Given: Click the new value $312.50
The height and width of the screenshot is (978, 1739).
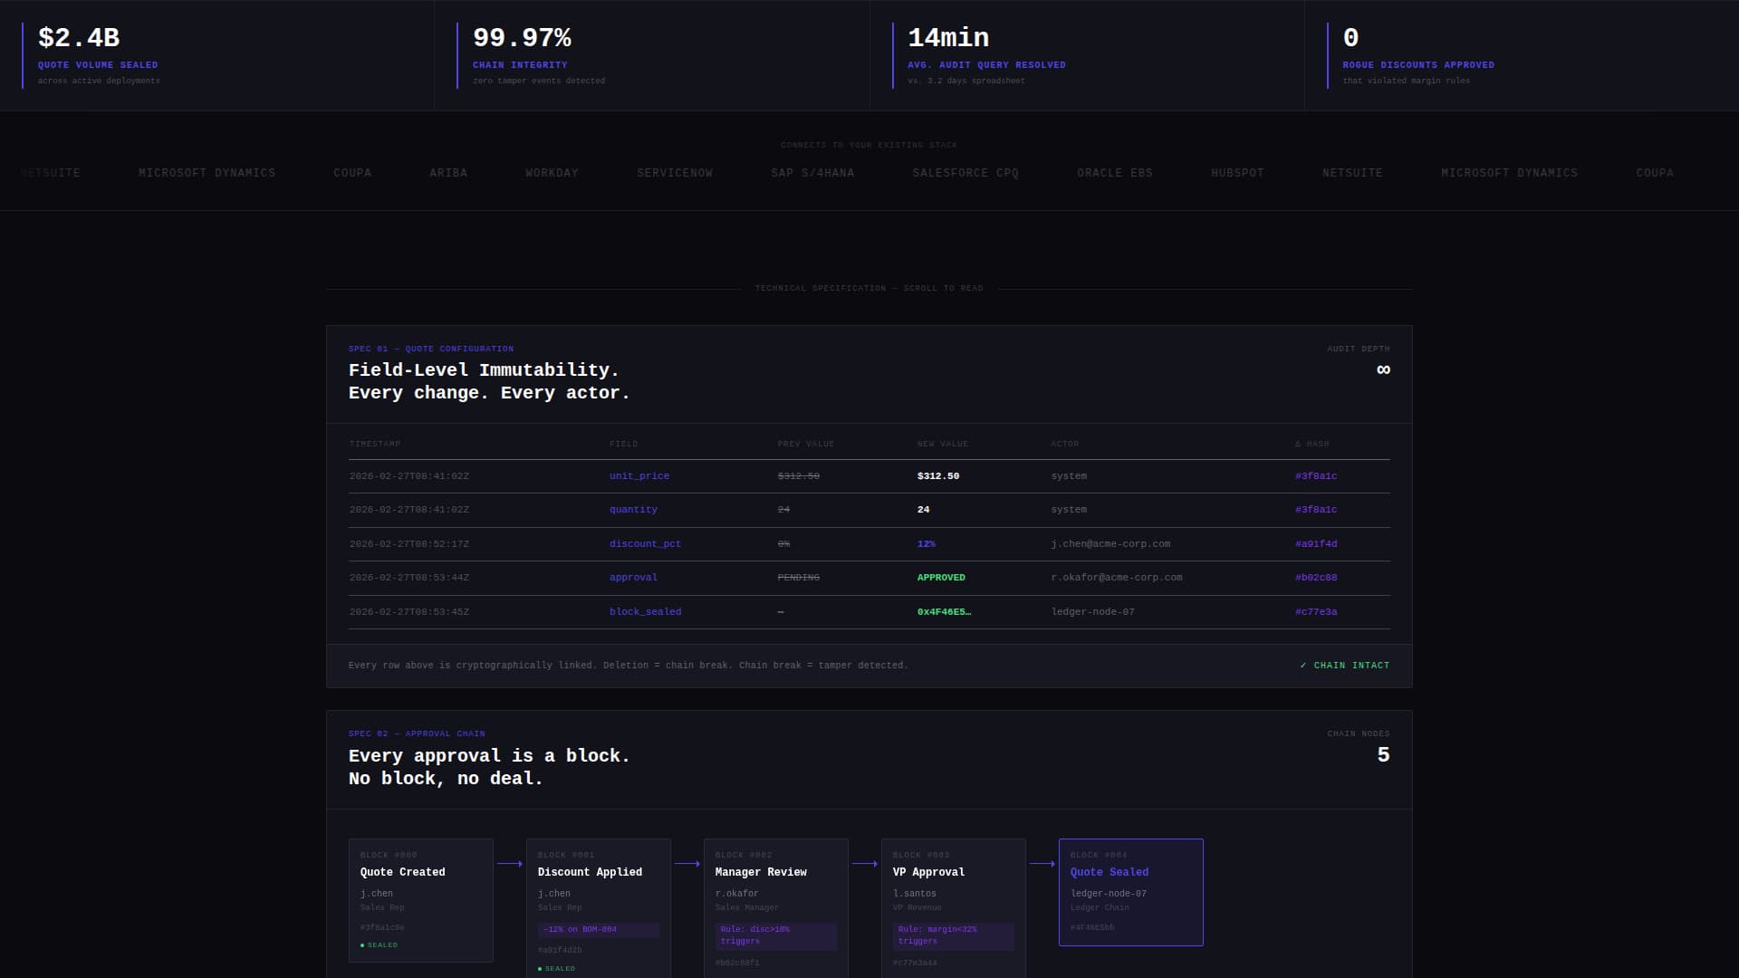Looking at the screenshot, I should pos(938,476).
